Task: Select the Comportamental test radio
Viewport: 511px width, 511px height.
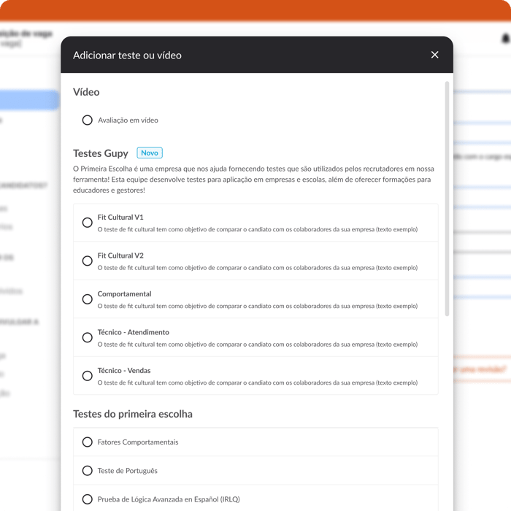Action: (x=88, y=299)
